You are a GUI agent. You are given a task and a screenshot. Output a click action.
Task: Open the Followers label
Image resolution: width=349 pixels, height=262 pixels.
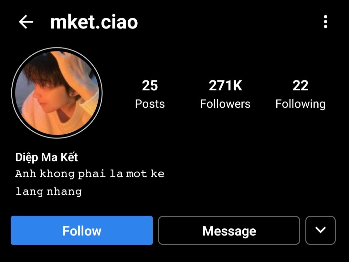point(225,104)
